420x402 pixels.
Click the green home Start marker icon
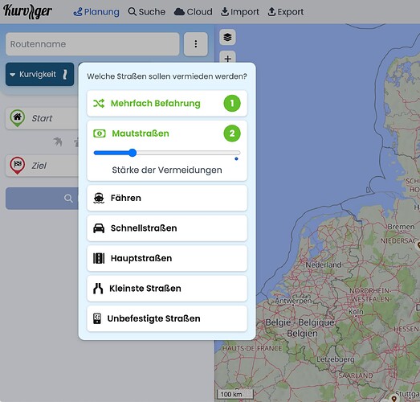point(18,118)
